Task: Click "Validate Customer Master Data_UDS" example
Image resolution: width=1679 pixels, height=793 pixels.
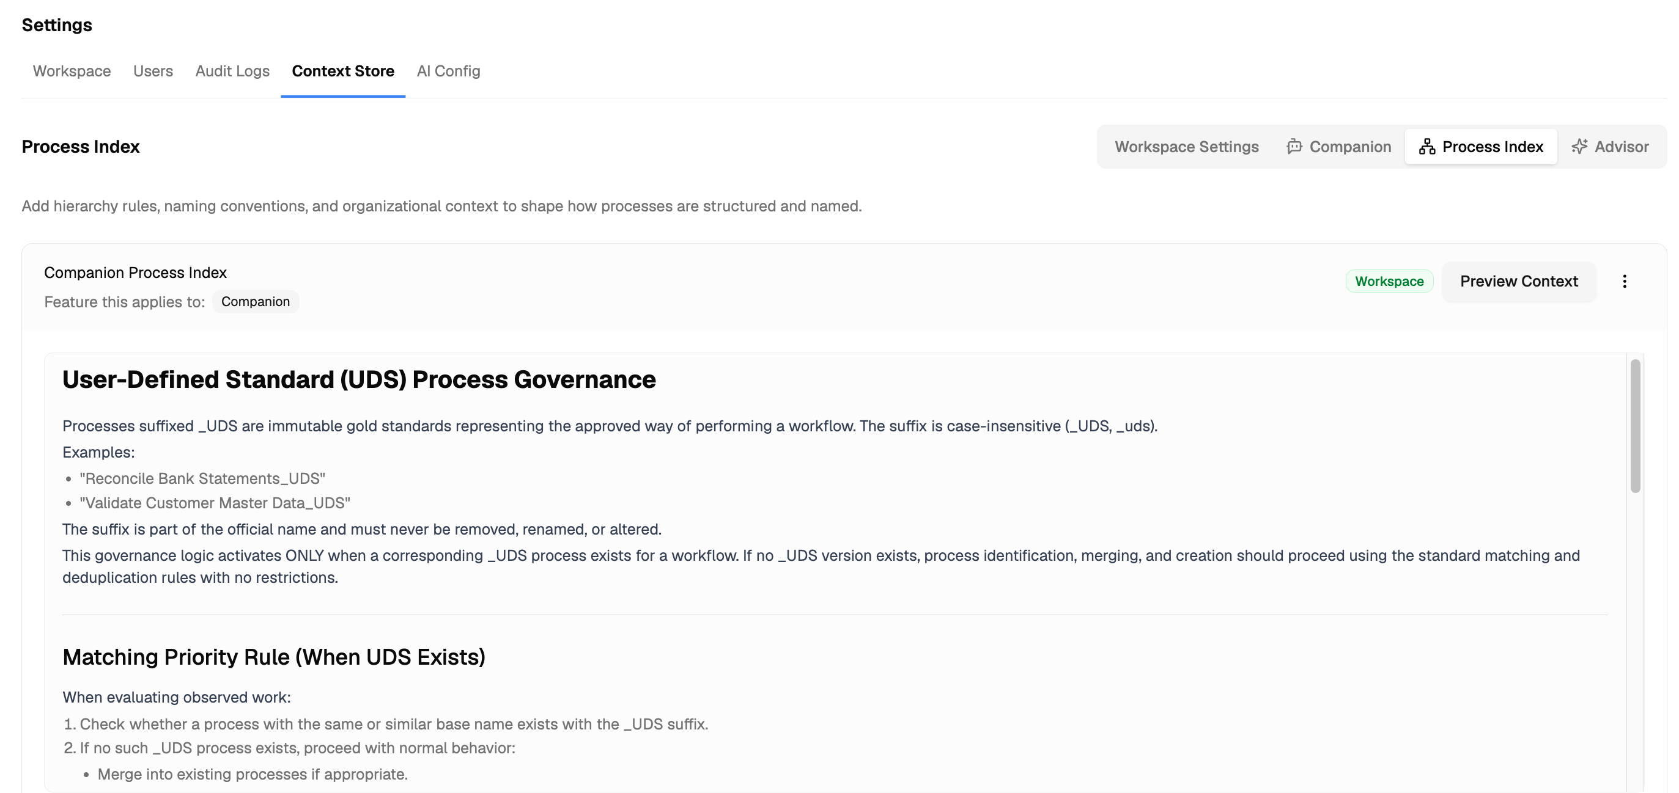Action: point(215,503)
